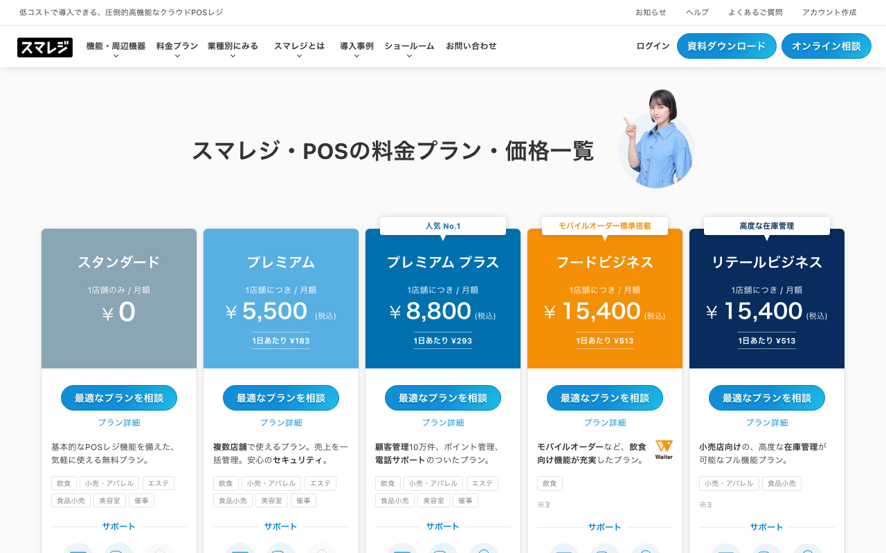Expand the 業種別にみる menu
This screenshot has width=886, height=553.
pyautogui.click(x=233, y=46)
